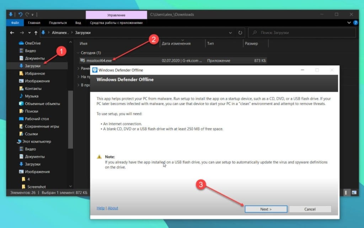Navigate back with the back arrow

(12, 33)
